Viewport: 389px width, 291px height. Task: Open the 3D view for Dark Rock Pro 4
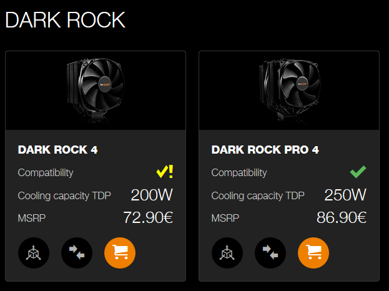coord(227,253)
